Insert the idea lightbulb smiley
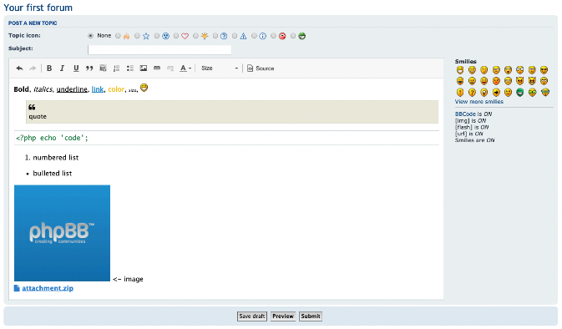The width and height of the screenshot is (562, 329). point(484,93)
